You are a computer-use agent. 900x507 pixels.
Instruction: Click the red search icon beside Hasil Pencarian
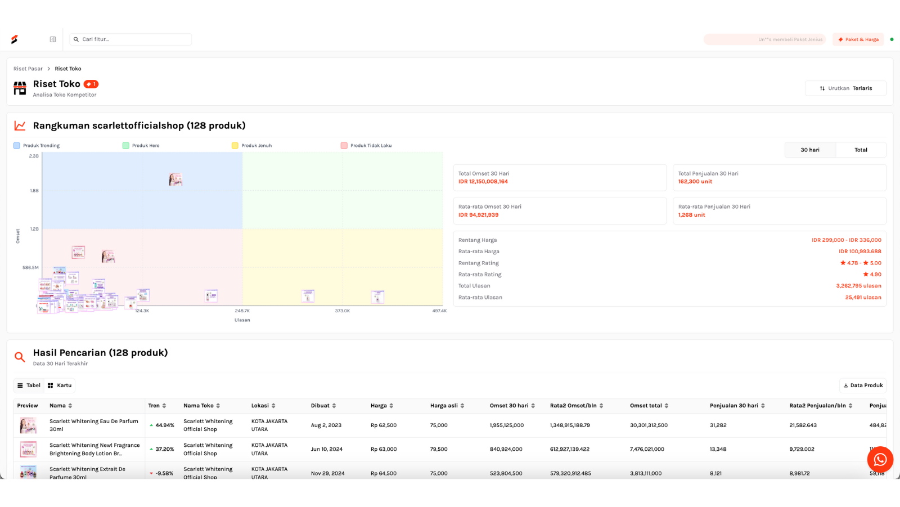20,357
